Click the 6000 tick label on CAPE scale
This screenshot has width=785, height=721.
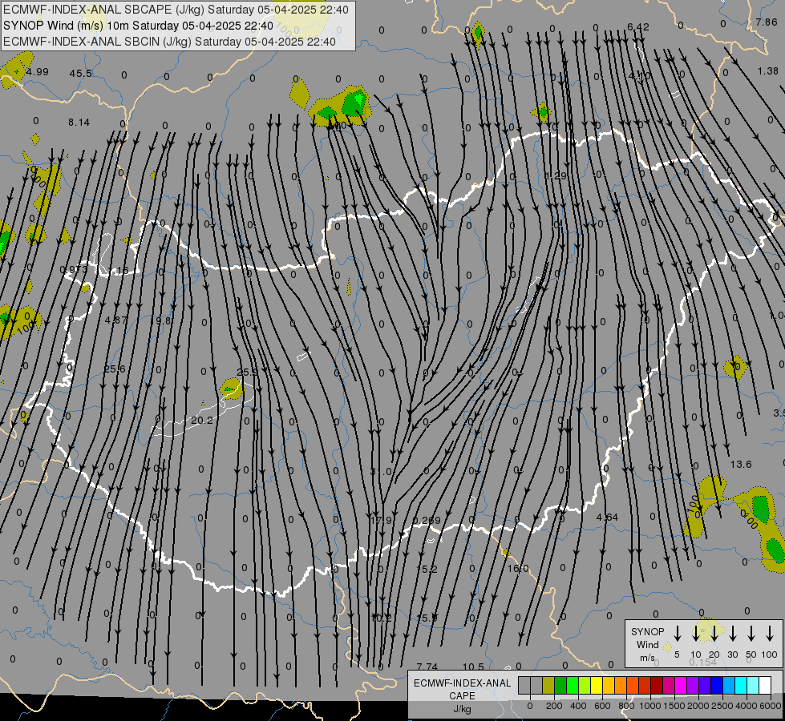[x=771, y=706]
